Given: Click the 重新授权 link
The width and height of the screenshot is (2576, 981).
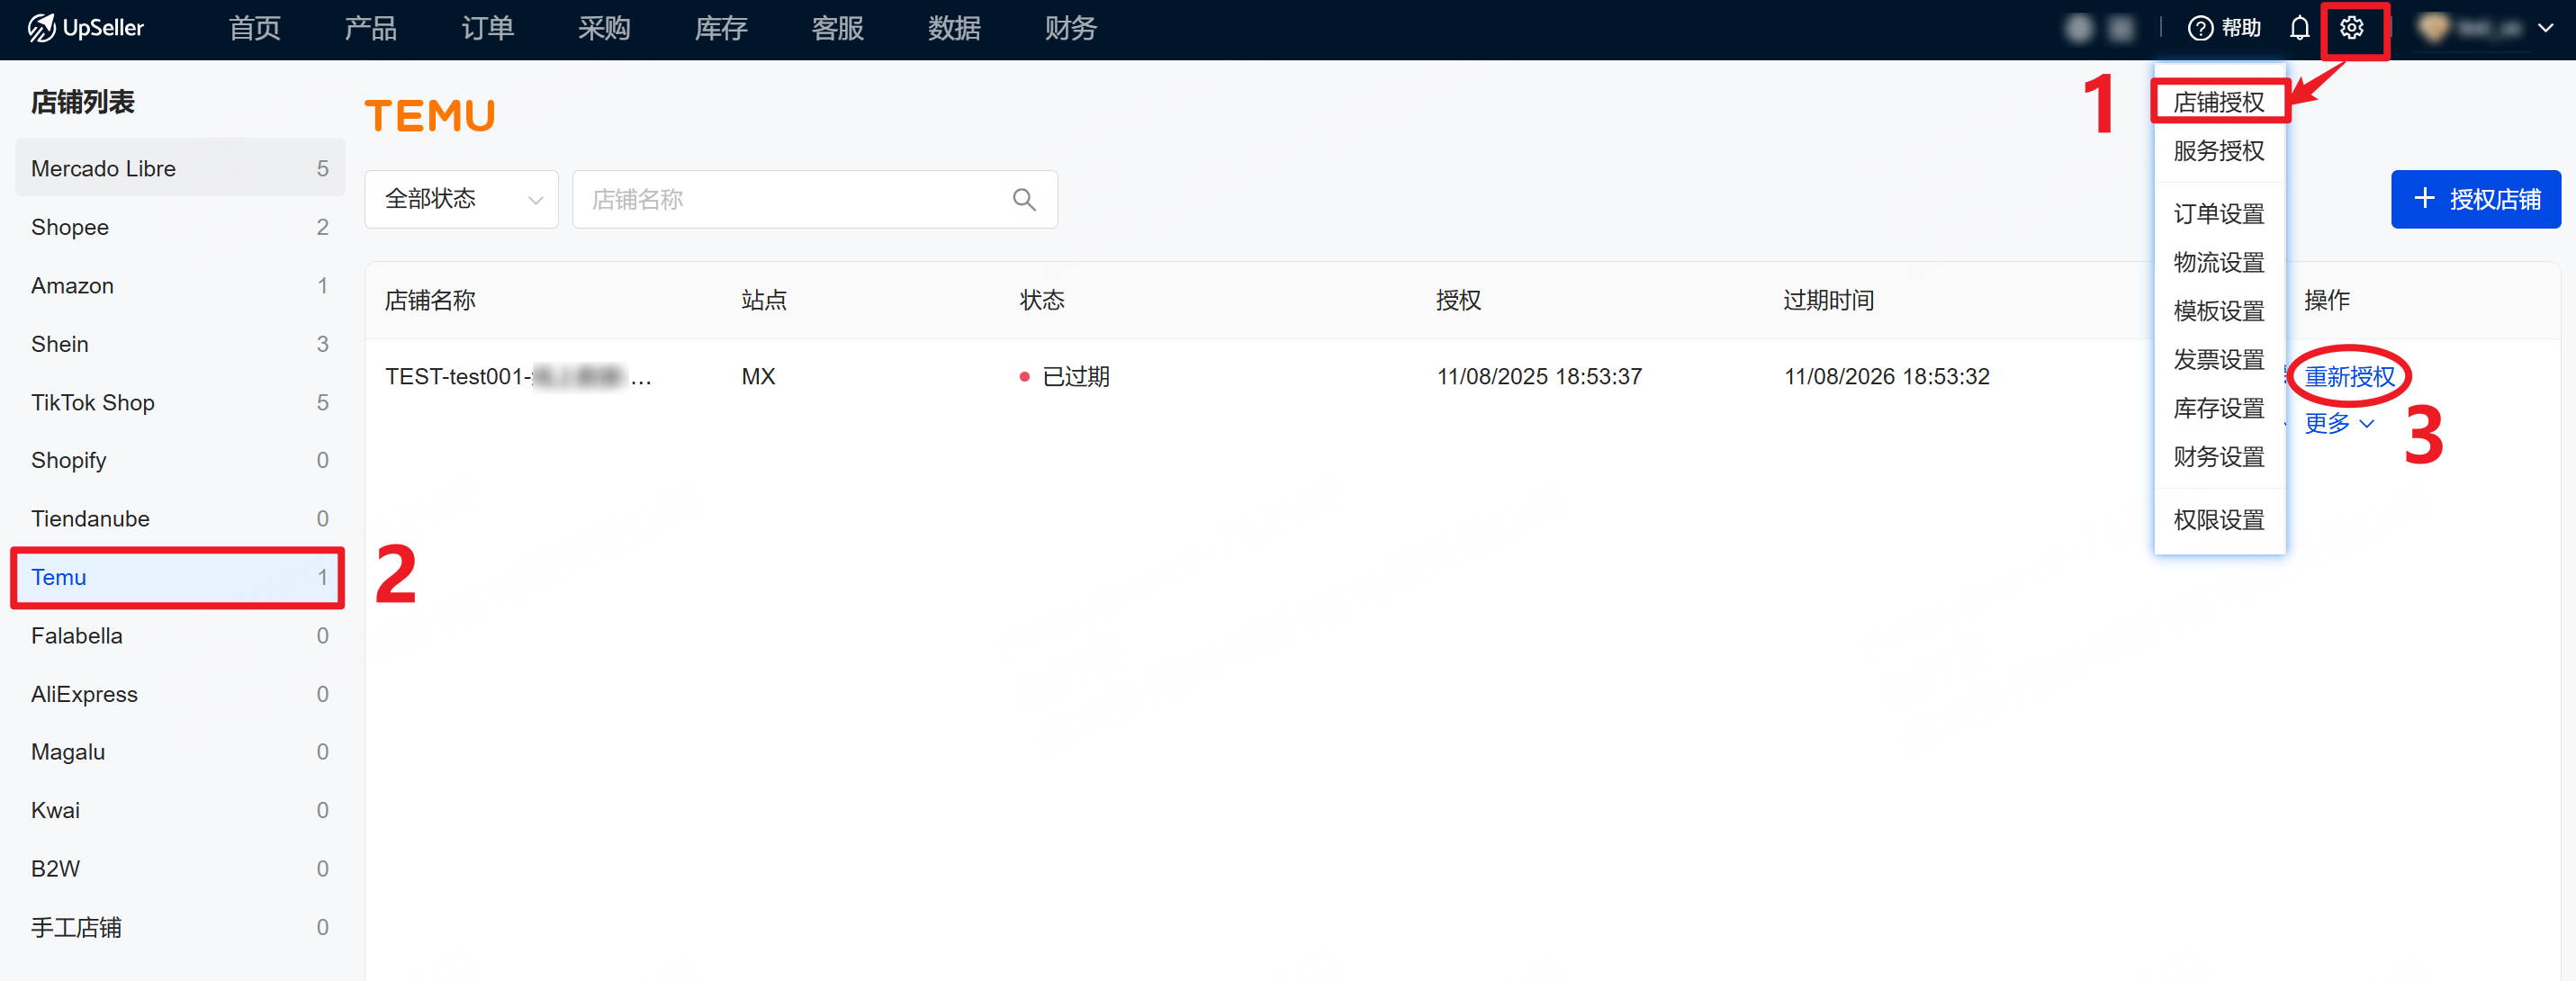Looking at the screenshot, I should pyautogui.click(x=2349, y=376).
